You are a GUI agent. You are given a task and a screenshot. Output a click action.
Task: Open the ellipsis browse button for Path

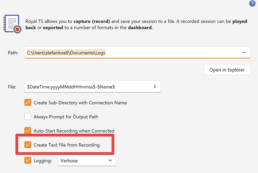click(x=244, y=52)
